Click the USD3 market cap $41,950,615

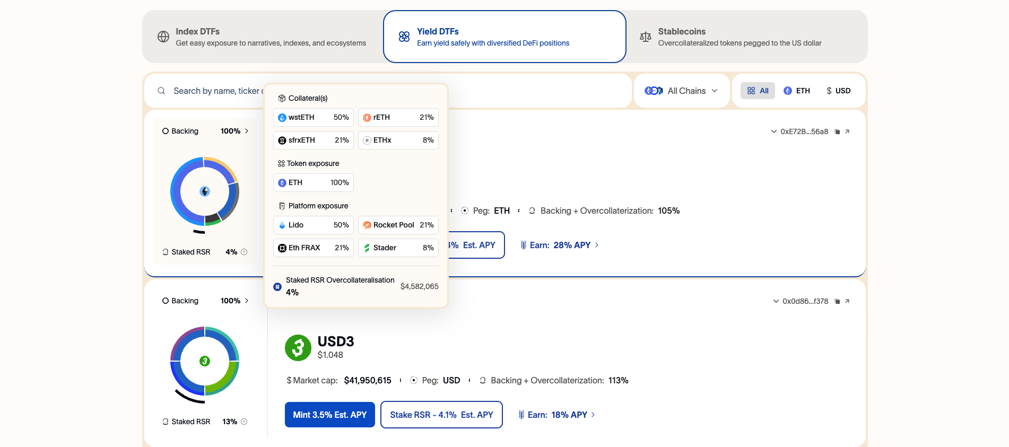368,380
